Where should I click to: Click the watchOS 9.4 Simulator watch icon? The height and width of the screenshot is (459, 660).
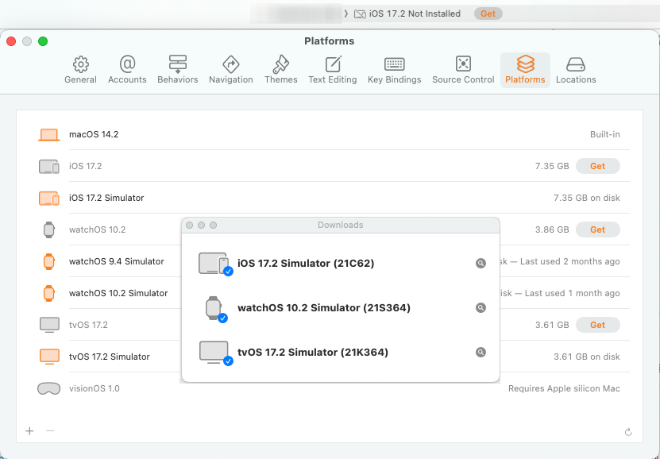click(48, 262)
